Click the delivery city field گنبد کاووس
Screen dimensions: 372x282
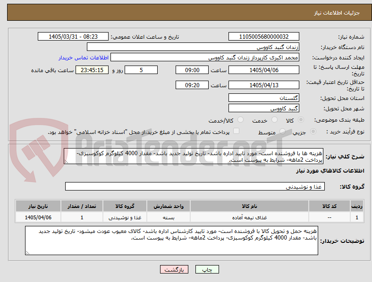pyautogui.click(x=263, y=108)
